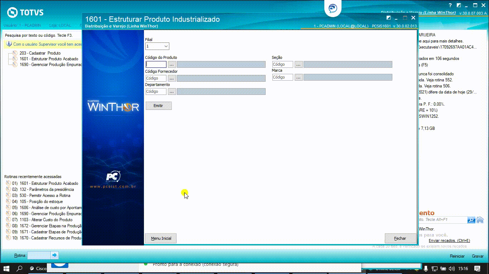Click the Menu Inicial button
This screenshot has height=274, width=489.
(161, 238)
